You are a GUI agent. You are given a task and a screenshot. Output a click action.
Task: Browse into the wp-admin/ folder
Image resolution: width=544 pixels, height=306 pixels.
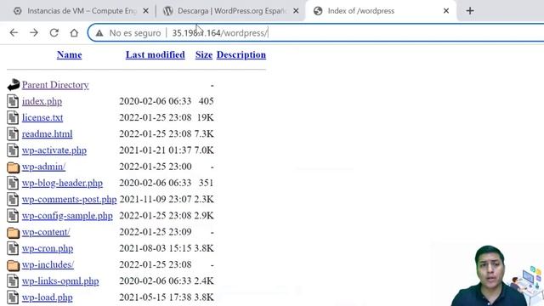43,167
